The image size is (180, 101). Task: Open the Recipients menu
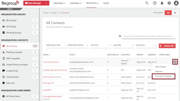coord(92,3)
